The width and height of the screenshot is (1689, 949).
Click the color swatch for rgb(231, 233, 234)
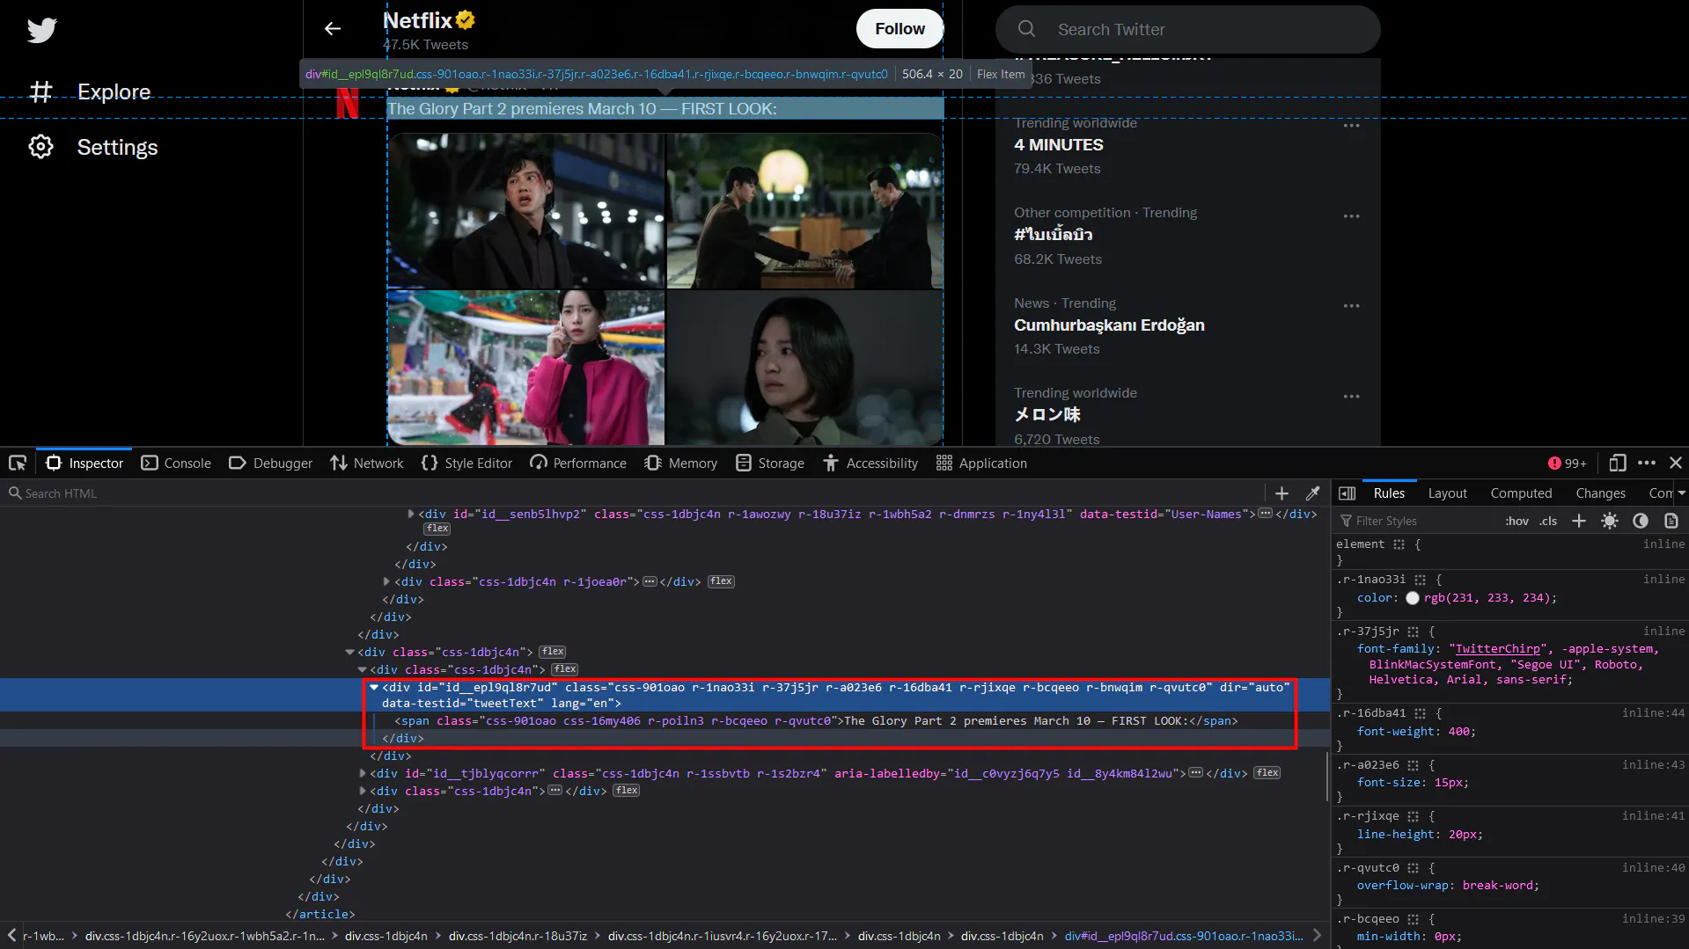(x=1413, y=598)
